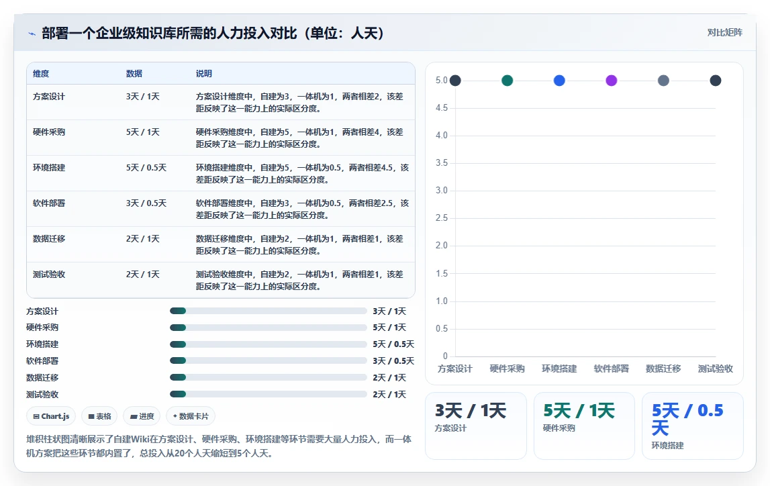The height and width of the screenshot is (486, 770).
Task: Click the 测试验收 x-axis label on chart
Action: tap(716, 369)
